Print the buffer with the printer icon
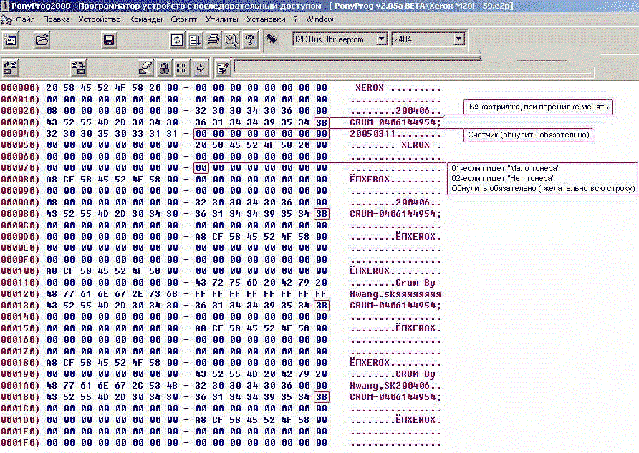Image resolution: width=639 pixels, height=453 pixels. [213, 40]
